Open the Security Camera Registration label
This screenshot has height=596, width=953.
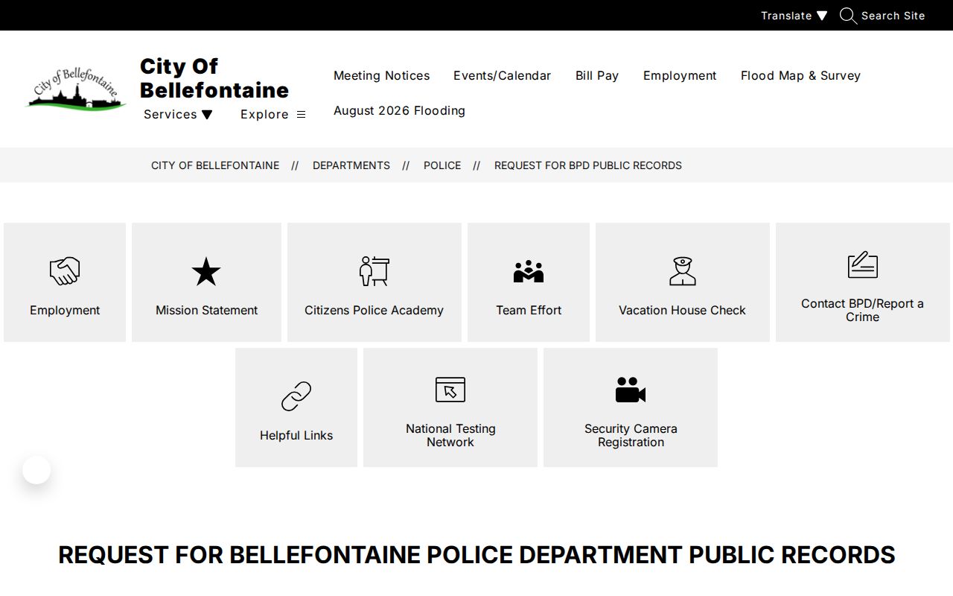click(631, 435)
